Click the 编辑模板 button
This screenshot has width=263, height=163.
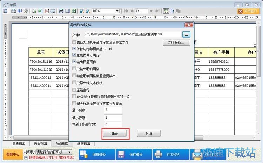point(97,154)
